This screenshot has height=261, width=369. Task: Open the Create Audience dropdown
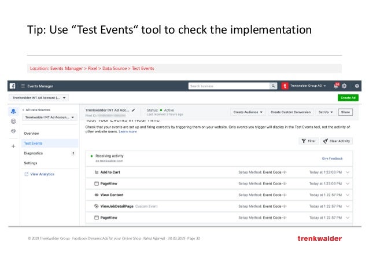[x=248, y=112]
